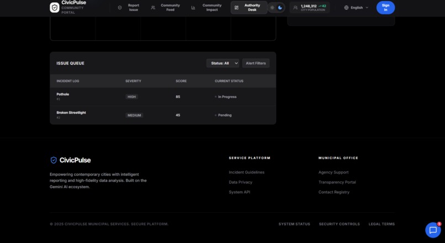The image size is (445, 243).
Task: Click the Security Controls footer link
Action: click(340, 224)
